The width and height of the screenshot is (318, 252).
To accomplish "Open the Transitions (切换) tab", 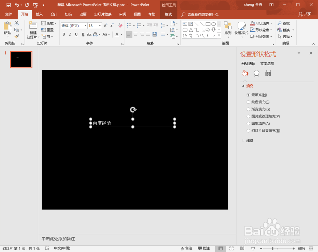I will 68,14.
